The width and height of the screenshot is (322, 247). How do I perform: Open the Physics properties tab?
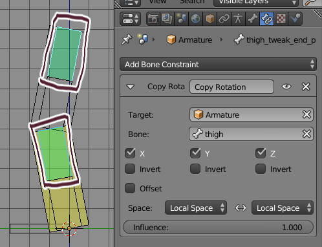tap(295, 19)
